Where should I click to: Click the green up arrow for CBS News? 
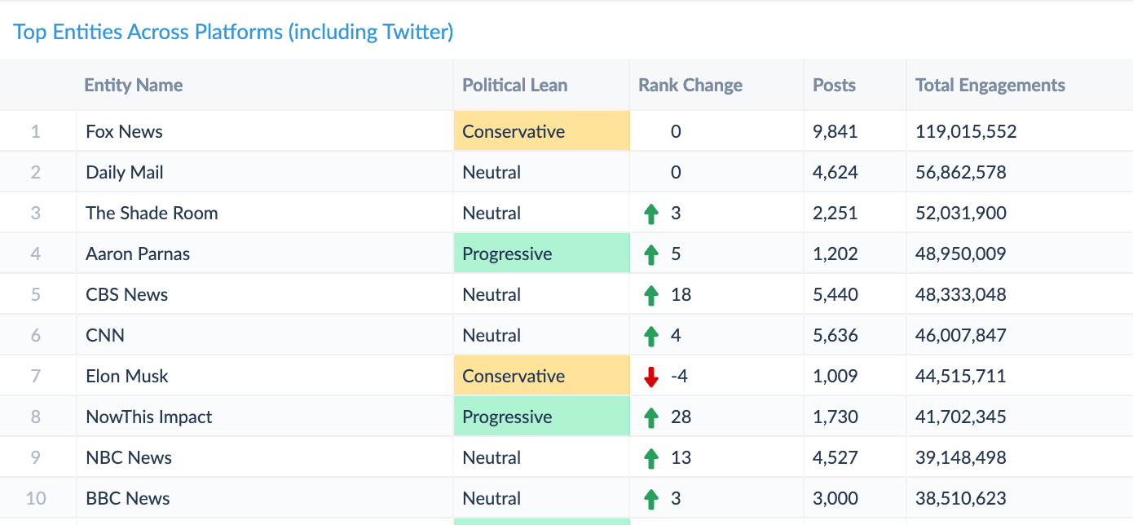click(650, 295)
